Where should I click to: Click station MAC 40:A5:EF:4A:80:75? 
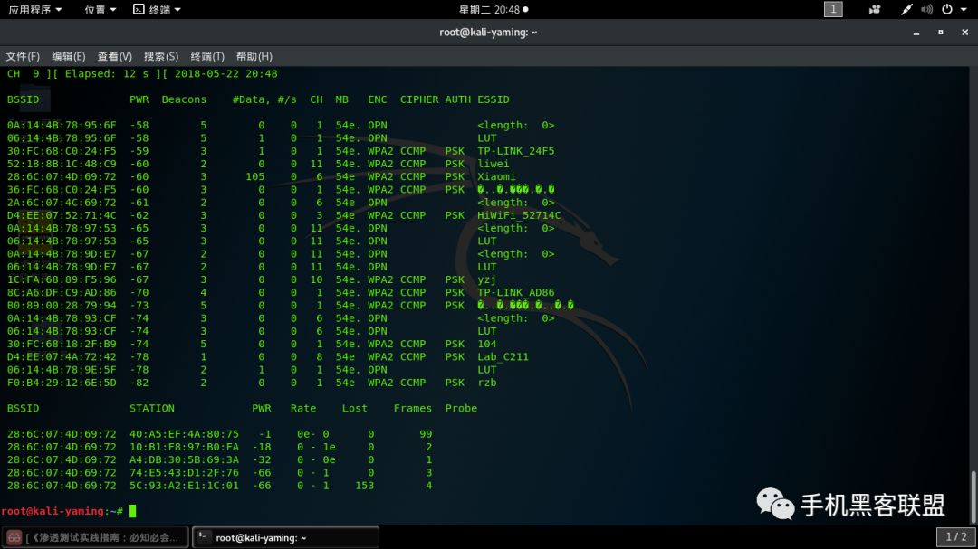coord(184,434)
